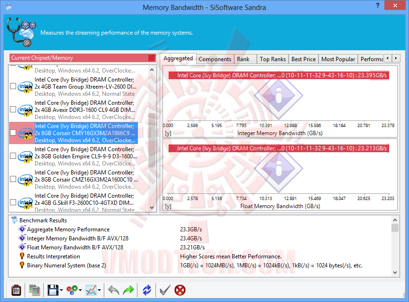Open the Save dropdown arrow
The width and height of the screenshot is (409, 302).
point(61,290)
